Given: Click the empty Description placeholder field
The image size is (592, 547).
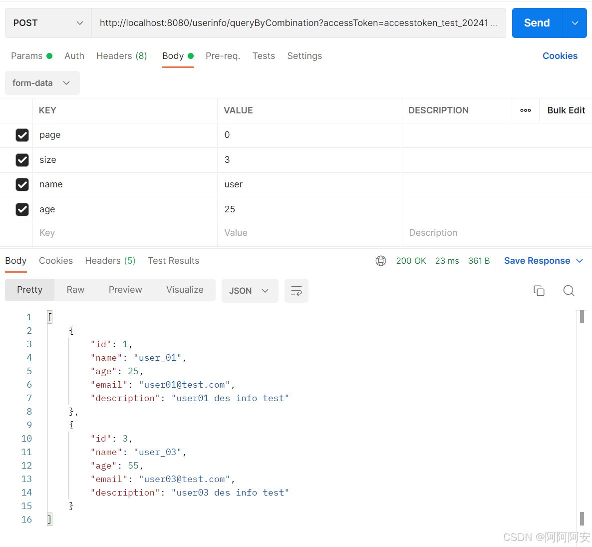Looking at the screenshot, I should 497,233.
